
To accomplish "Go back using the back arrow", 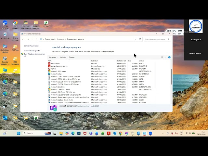I will click(x=23, y=39).
